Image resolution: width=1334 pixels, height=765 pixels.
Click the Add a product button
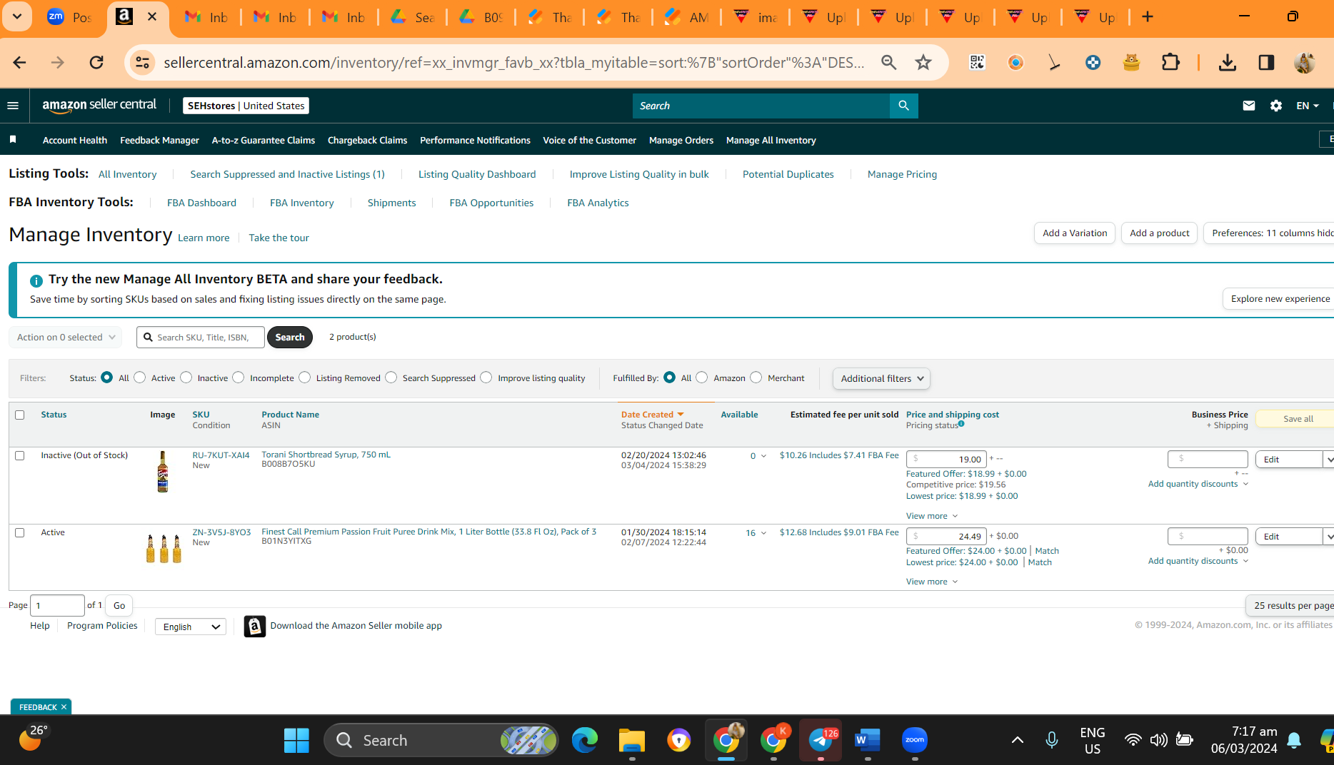[1160, 233]
